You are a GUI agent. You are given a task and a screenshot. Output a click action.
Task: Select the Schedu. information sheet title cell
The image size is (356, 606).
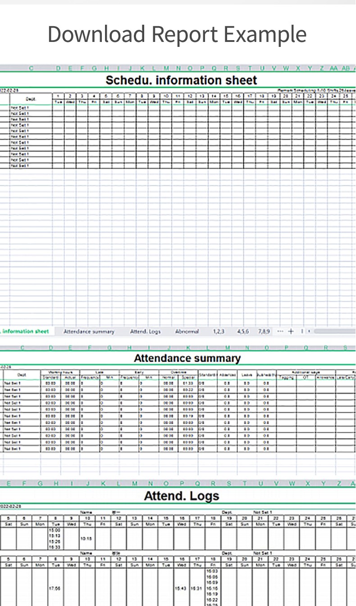click(181, 80)
